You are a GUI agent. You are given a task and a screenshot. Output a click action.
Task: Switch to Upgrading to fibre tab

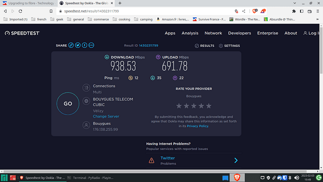29,3
